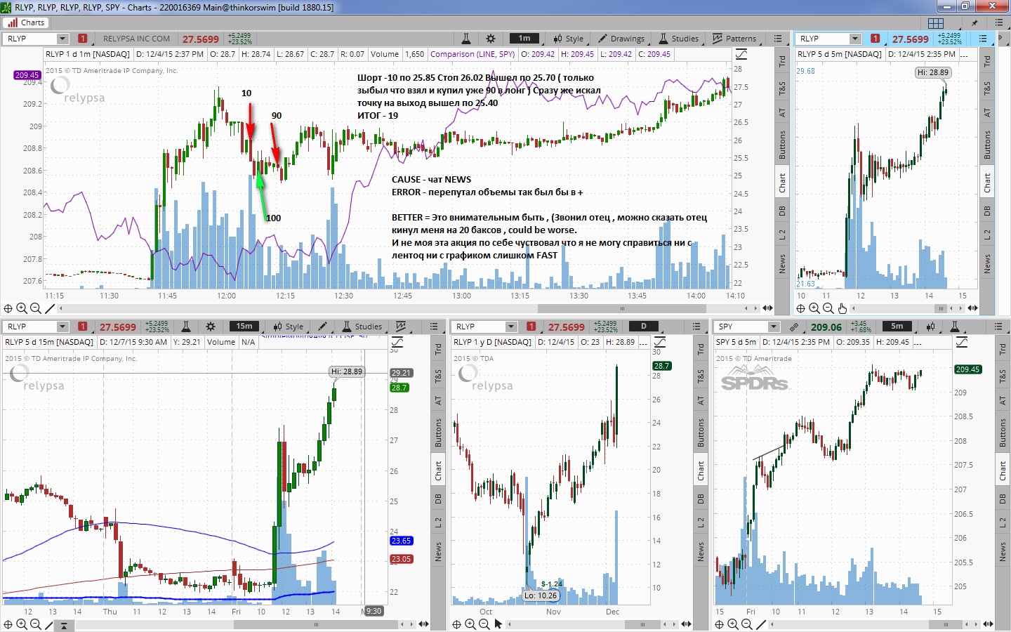Open the Patterns menu in the top chart toolbar
Viewport: 1011px width, 632px height.
tap(734, 39)
